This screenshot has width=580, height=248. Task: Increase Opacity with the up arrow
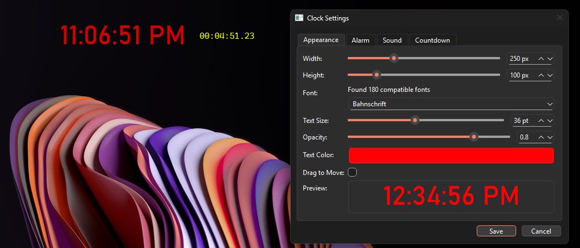point(541,137)
